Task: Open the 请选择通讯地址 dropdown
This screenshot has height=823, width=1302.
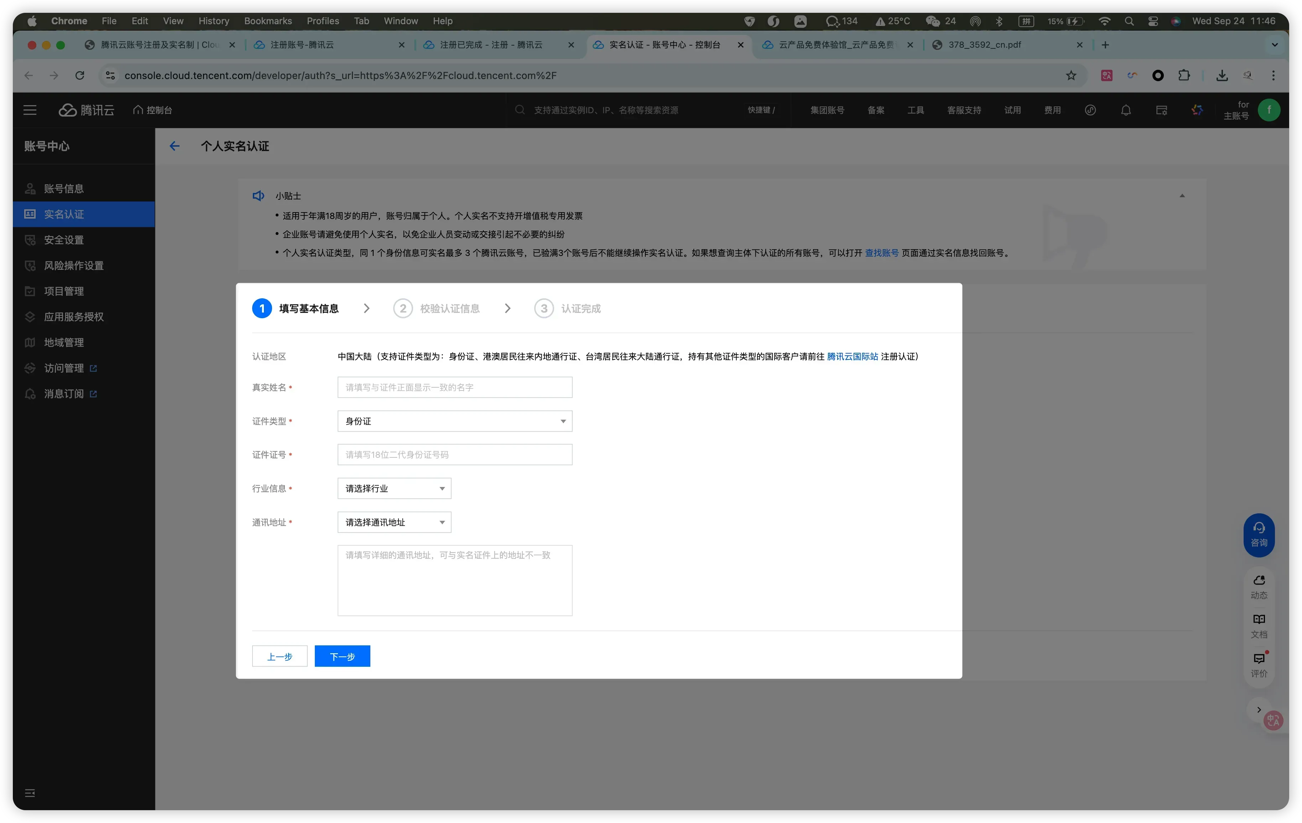Action: (x=394, y=522)
